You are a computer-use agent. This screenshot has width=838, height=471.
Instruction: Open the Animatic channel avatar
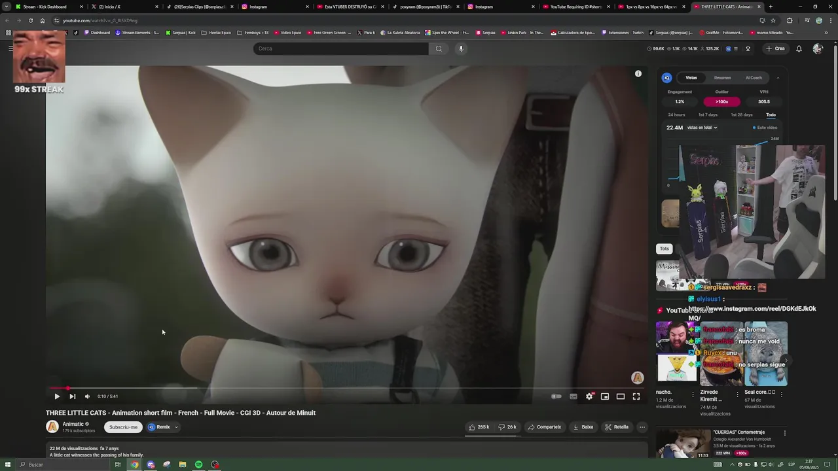(x=52, y=427)
